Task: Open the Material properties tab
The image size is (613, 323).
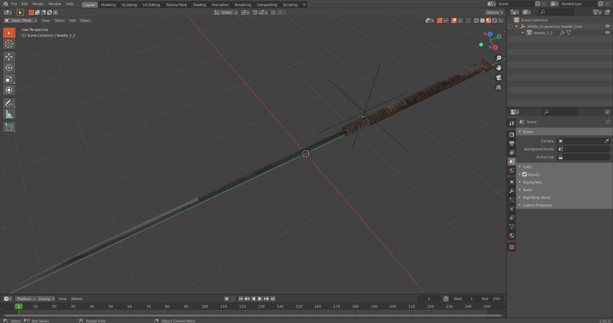Action: tap(512, 236)
